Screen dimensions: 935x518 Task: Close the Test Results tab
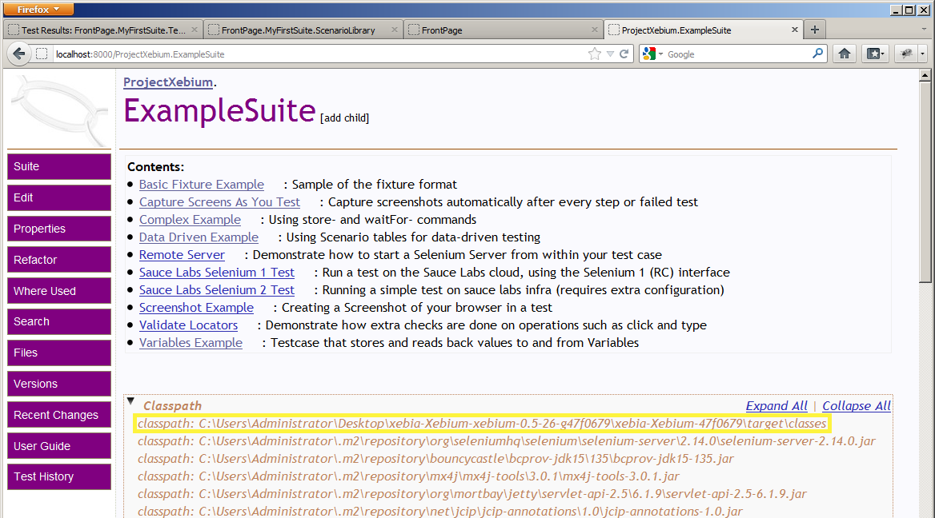(195, 30)
